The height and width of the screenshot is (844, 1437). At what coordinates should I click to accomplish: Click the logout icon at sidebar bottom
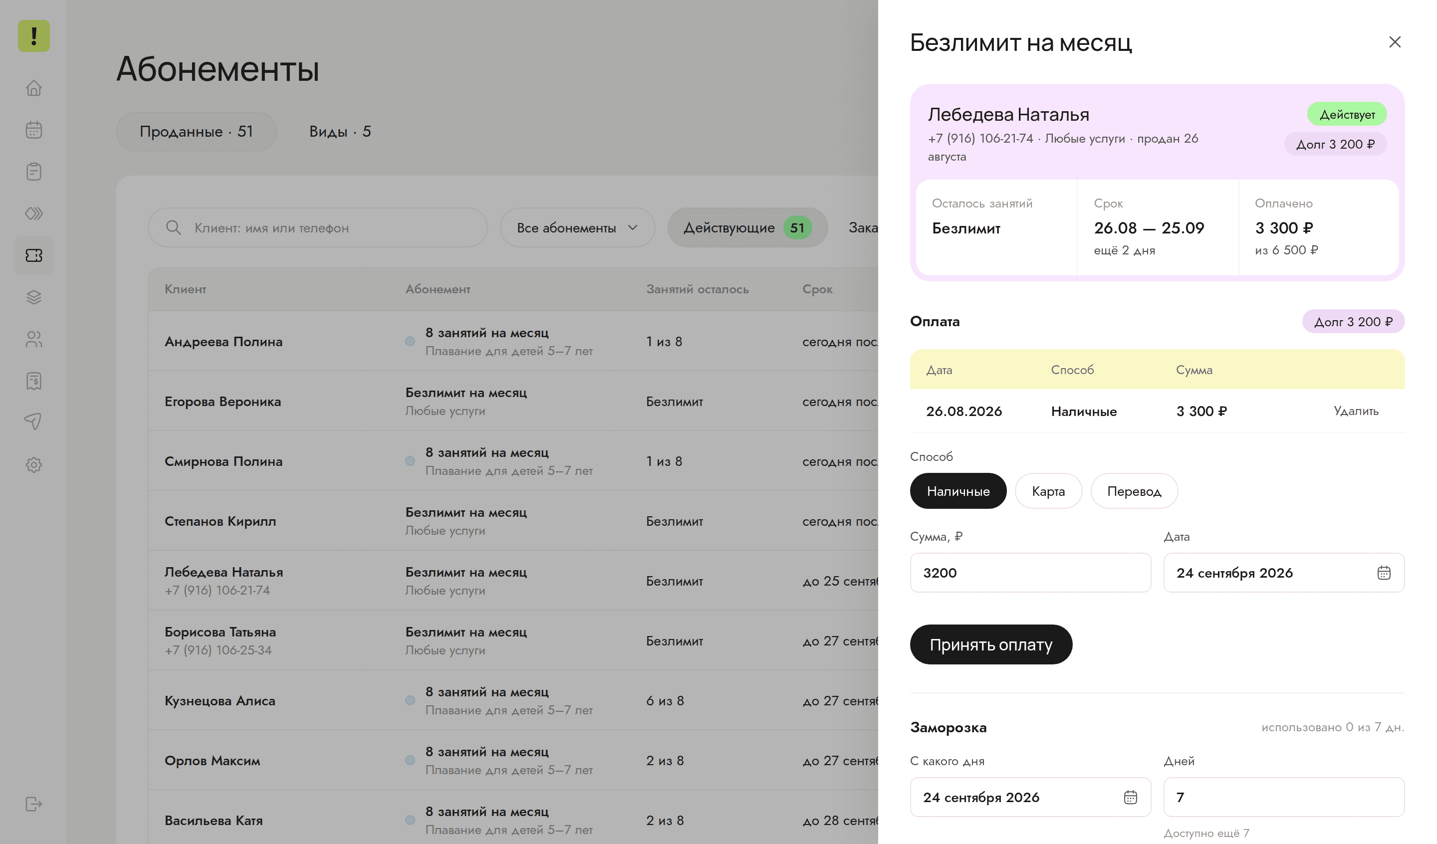tap(33, 804)
